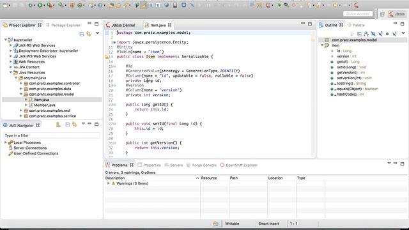Image resolution: width=409 pixels, height=230 pixels.
Task: Open the Run button dropdown arrow
Action: [x=44, y=6]
